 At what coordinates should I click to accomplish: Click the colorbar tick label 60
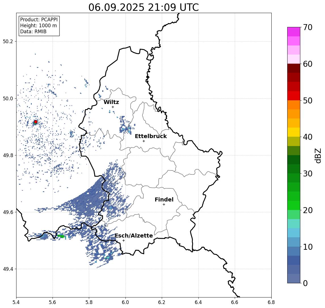pyautogui.click(x=308, y=64)
